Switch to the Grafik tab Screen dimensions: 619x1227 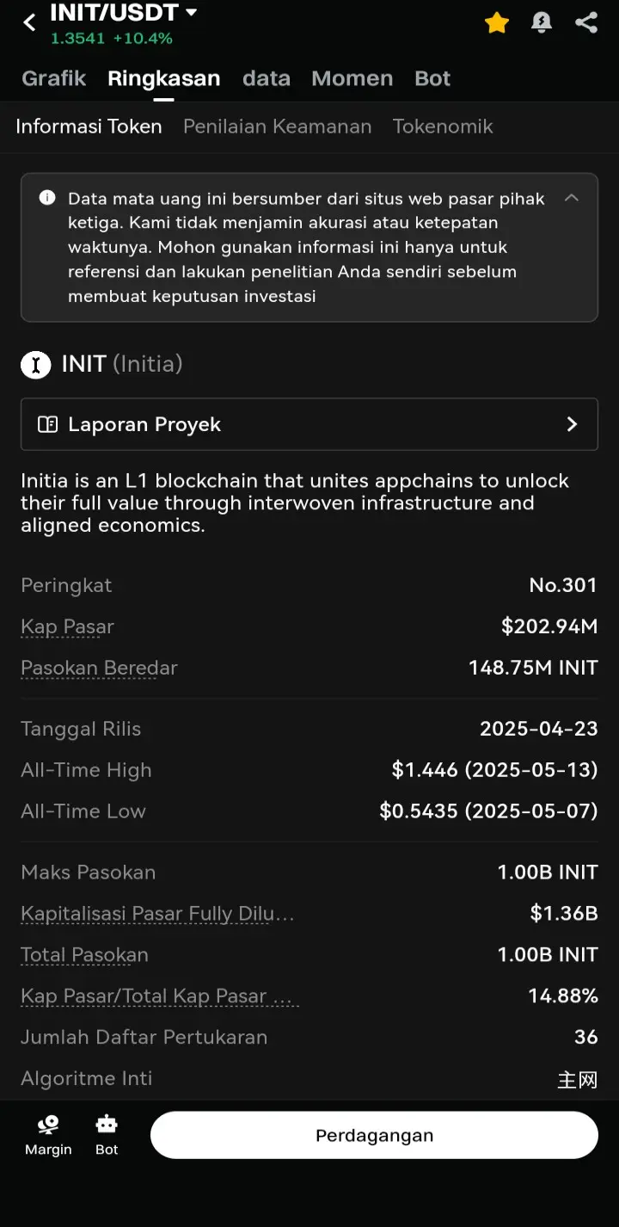tap(54, 78)
